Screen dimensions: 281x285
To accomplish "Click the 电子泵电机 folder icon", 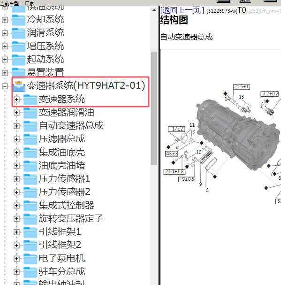I will (30, 259).
